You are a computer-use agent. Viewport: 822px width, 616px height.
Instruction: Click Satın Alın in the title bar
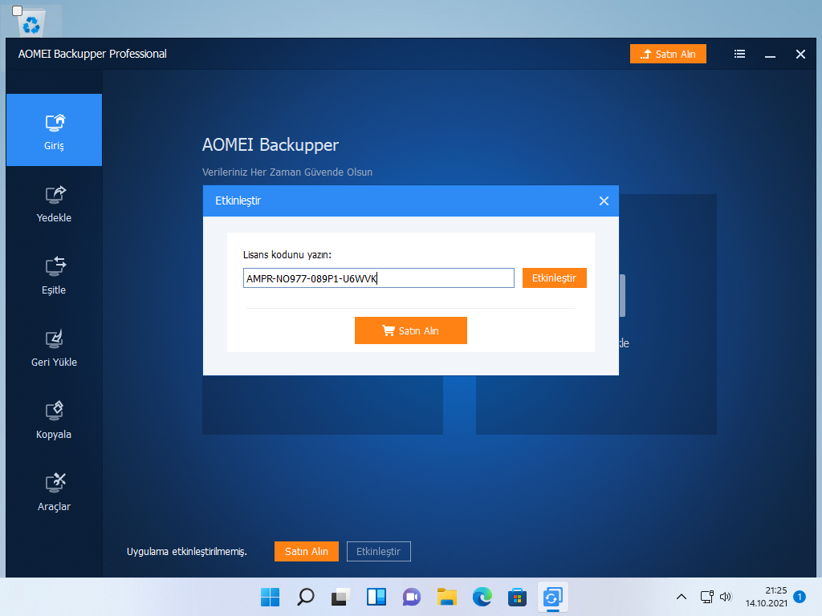click(668, 54)
